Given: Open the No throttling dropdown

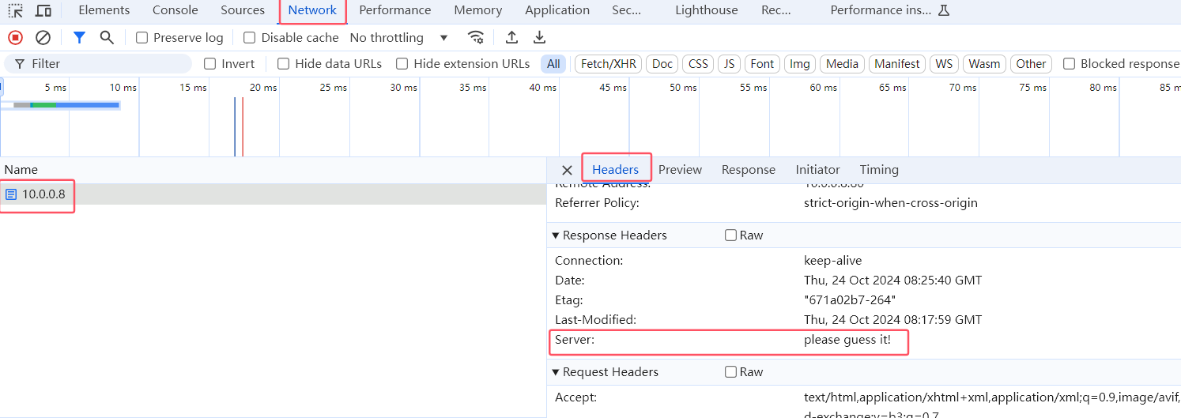Looking at the screenshot, I should point(398,37).
